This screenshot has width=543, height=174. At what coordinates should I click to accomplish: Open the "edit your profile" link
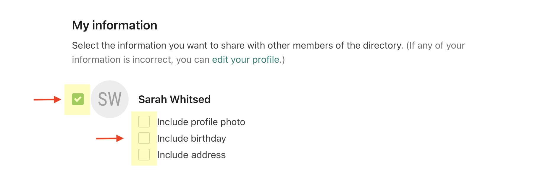click(245, 60)
